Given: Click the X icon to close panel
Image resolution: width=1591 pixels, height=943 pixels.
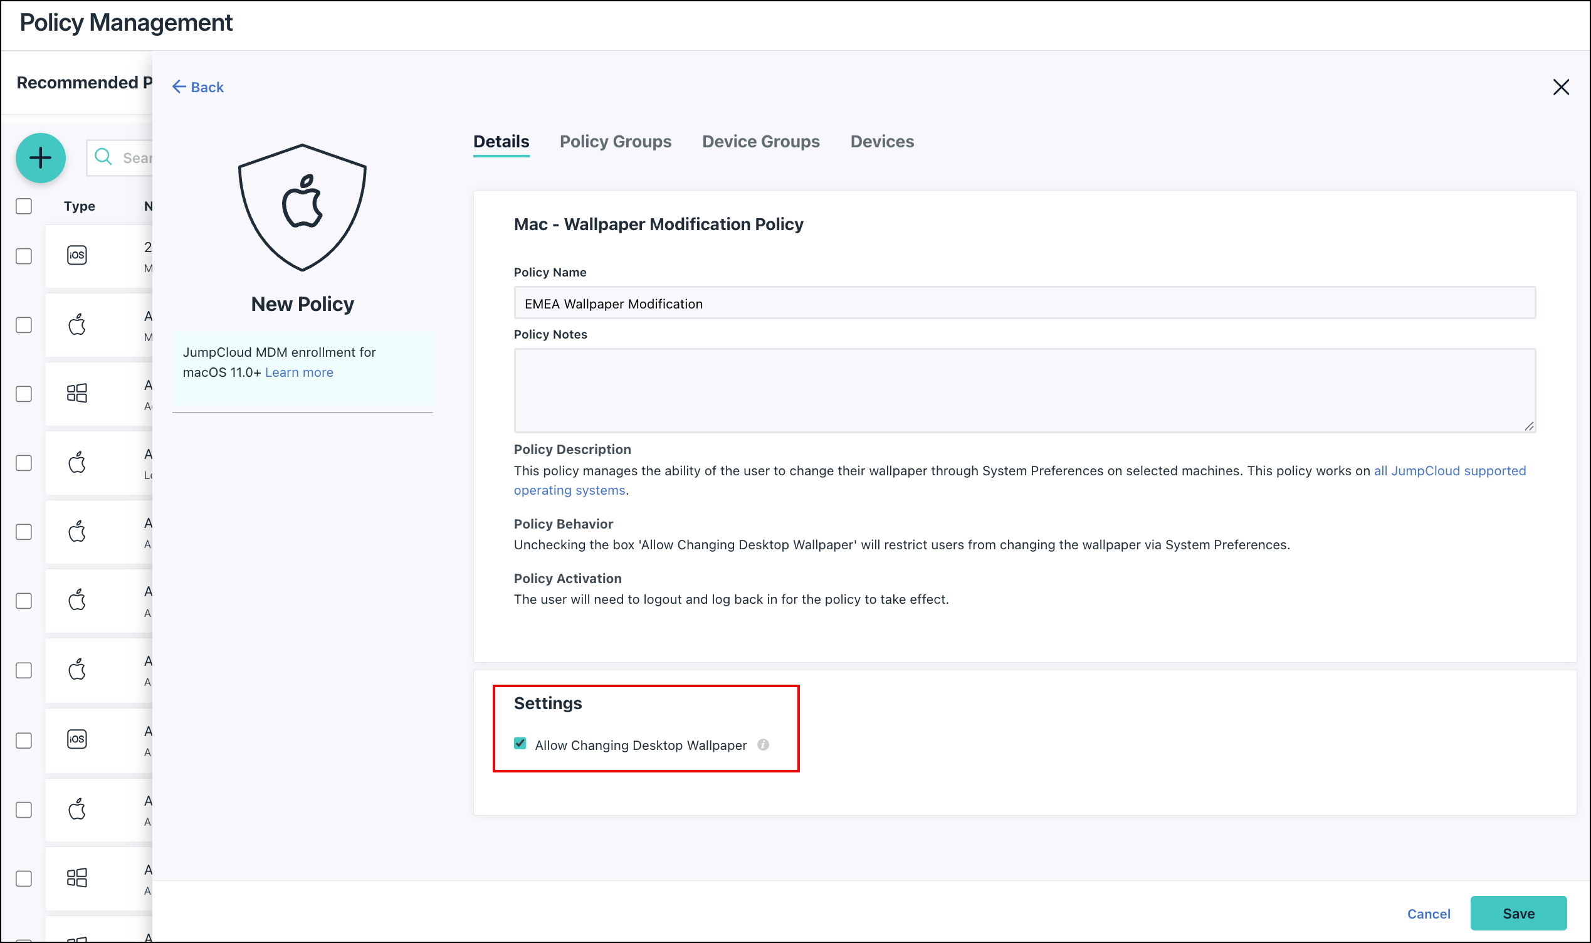Looking at the screenshot, I should pyautogui.click(x=1560, y=87).
